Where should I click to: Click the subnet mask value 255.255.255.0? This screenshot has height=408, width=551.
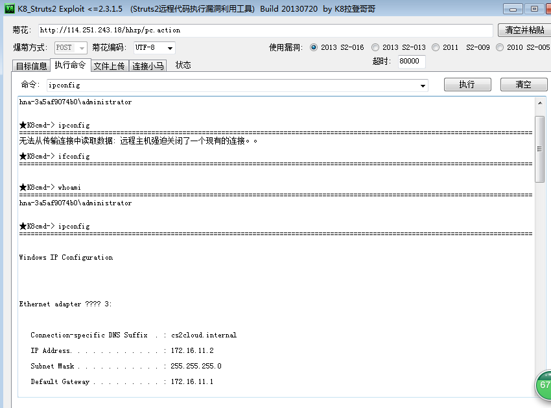click(196, 366)
